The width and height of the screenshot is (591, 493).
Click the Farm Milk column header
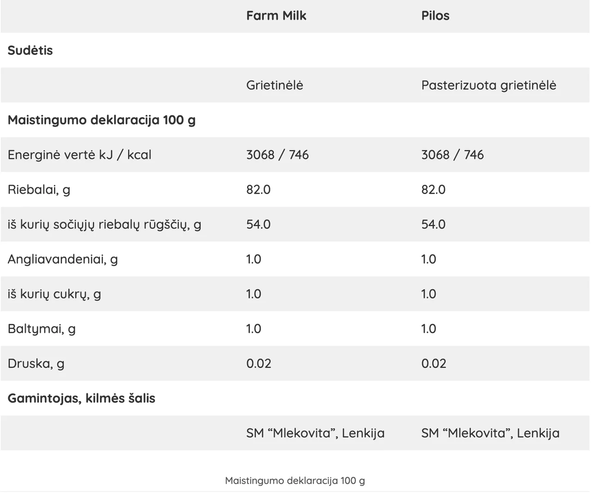tap(276, 16)
